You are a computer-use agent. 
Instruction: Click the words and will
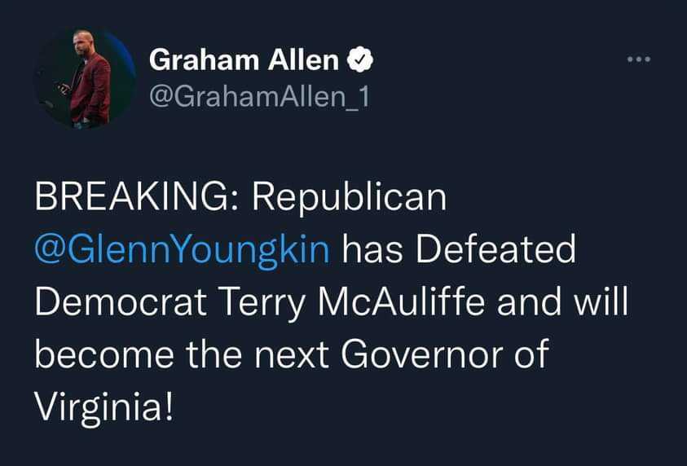pos(563,301)
